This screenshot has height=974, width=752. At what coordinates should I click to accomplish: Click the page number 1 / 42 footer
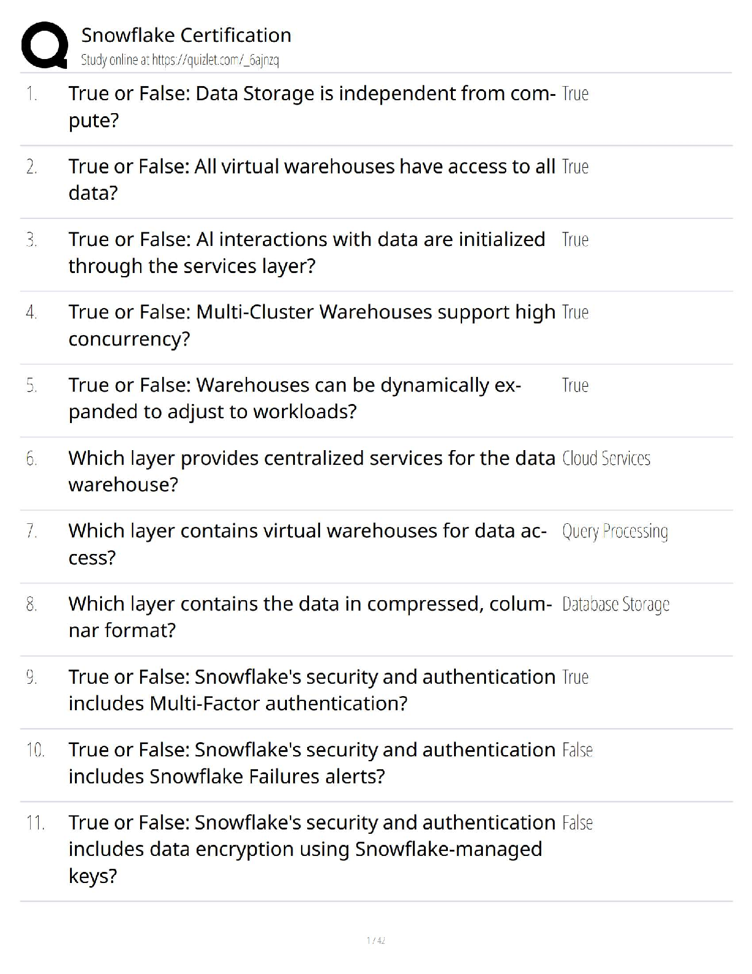point(375,940)
